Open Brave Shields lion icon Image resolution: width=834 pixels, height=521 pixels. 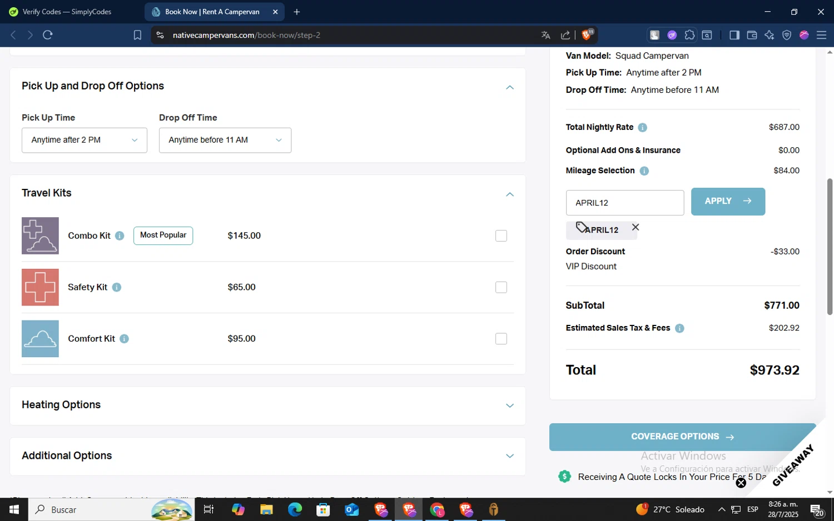point(587,34)
